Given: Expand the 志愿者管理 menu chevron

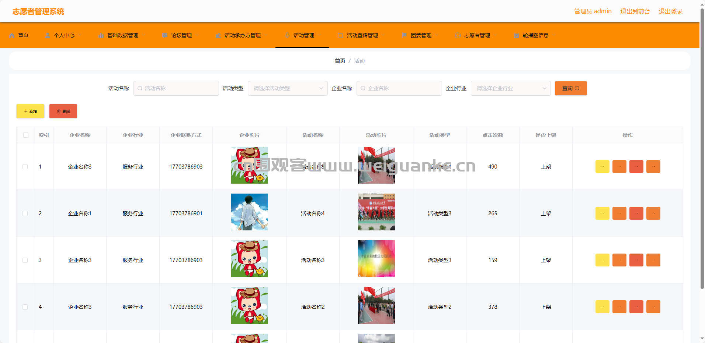Looking at the screenshot, I should click(x=495, y=35).
